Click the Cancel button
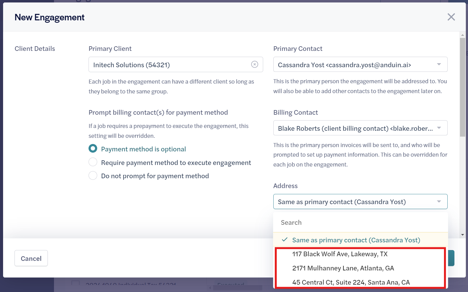The image size is (468, 292). (x=31, y=258)
